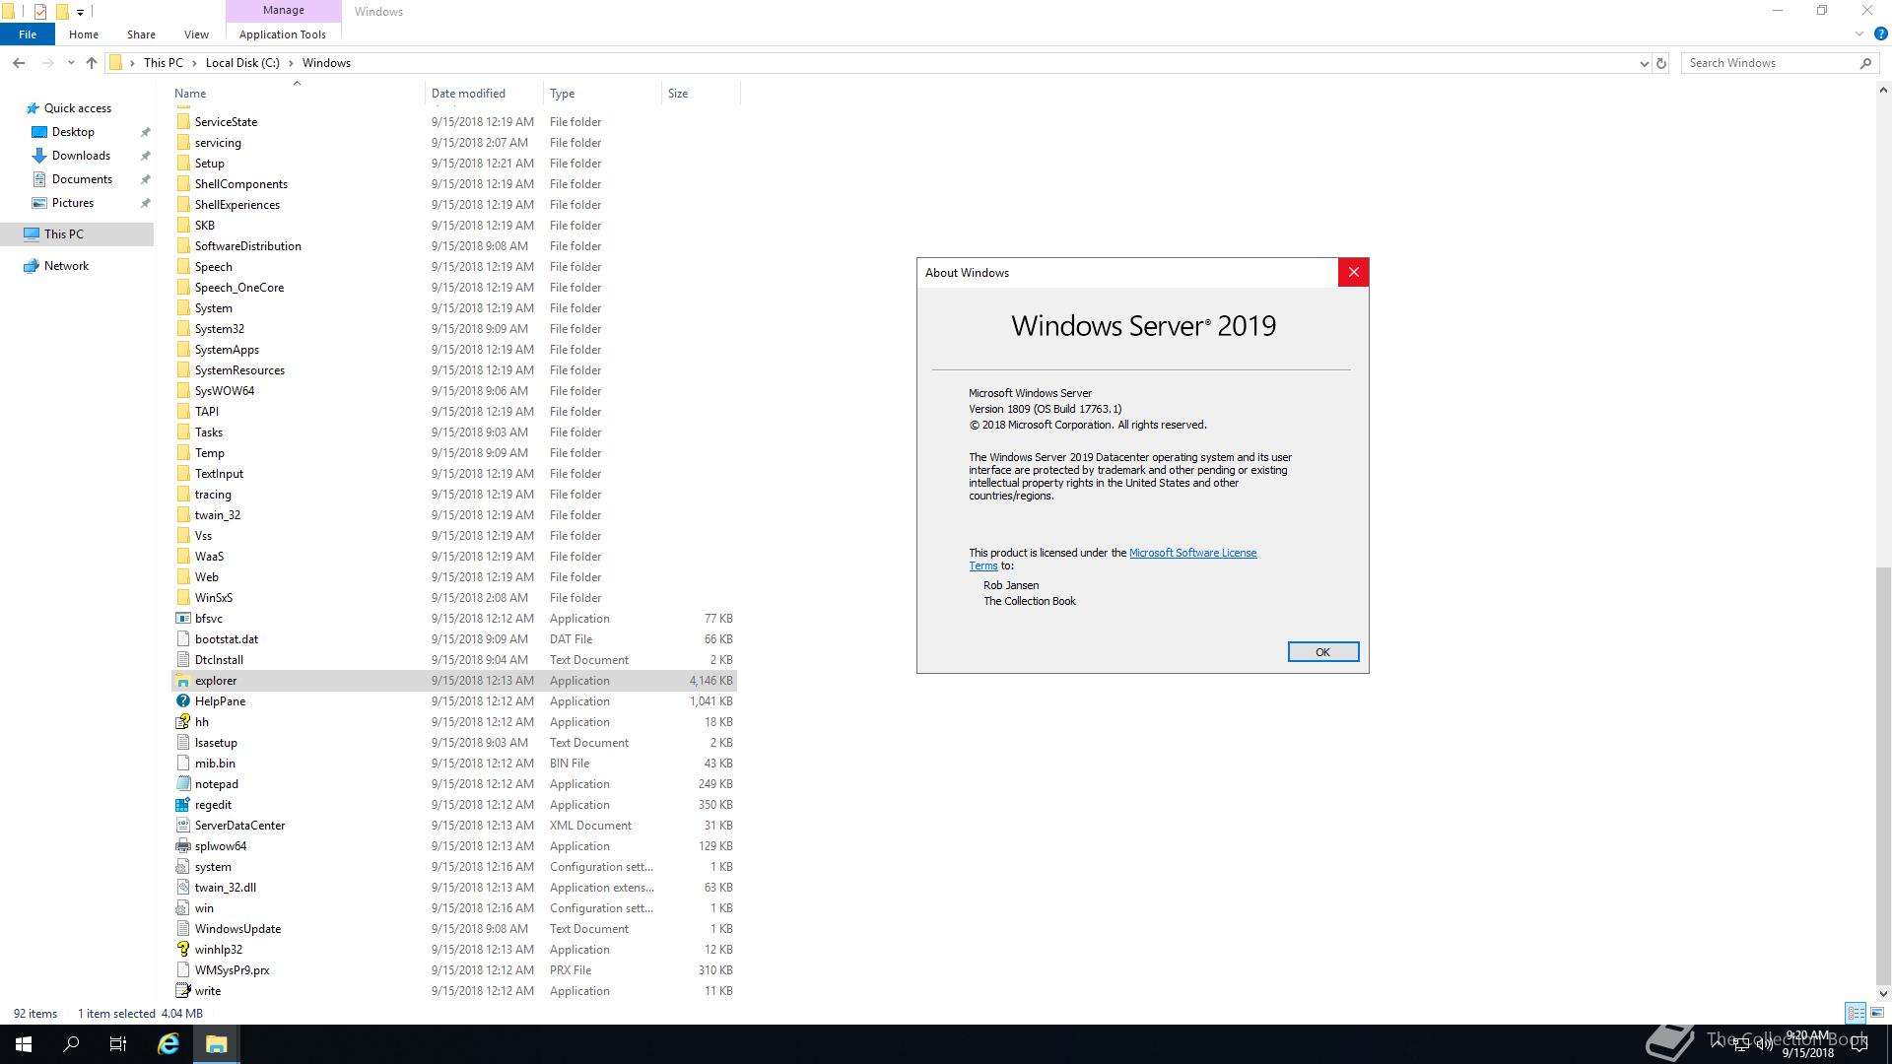Select Quick access in navigation pane
Image resolution: width=1892 pixels, height=1064 pixels.
click(x=78, y=108)
